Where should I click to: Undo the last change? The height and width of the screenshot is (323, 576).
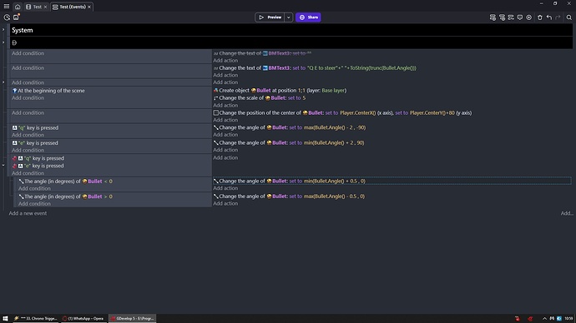549,17
